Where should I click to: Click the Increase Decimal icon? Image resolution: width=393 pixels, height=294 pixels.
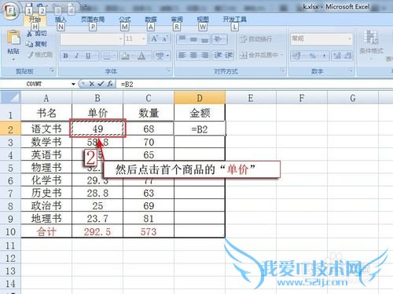(337, 56)
